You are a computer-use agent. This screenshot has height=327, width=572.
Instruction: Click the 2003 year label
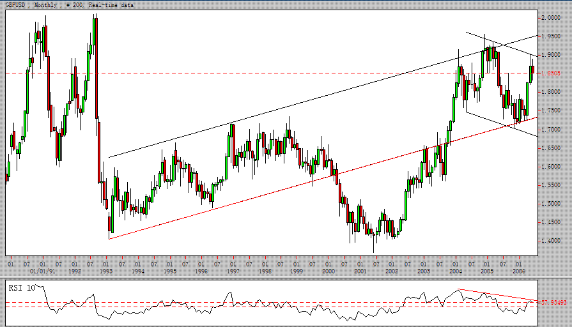pyautogui.click(x=424, y=271)
